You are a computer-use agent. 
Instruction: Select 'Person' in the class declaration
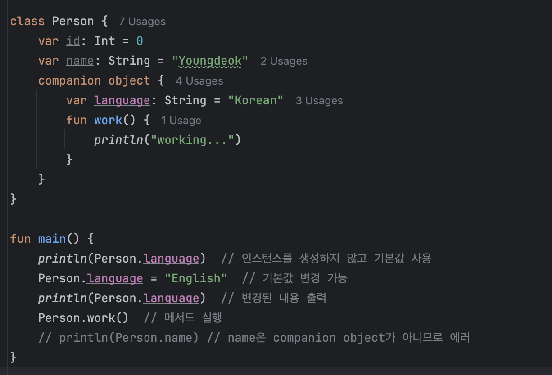(x=73, y=21)
